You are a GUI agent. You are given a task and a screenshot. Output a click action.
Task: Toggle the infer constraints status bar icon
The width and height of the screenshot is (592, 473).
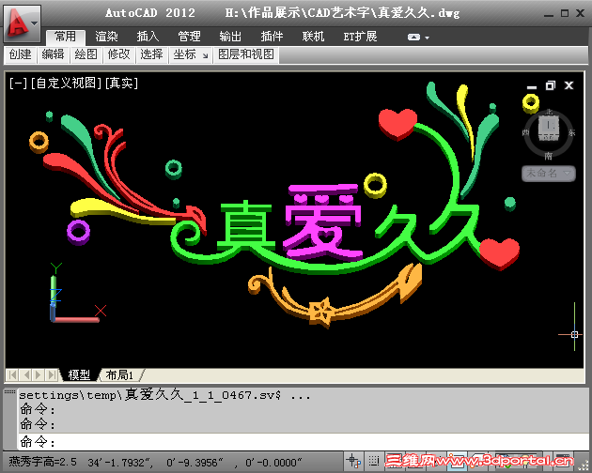[x=354, y=462]
